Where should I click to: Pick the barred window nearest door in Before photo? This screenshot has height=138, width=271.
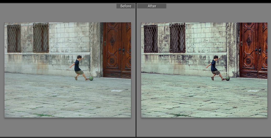(41, 38)
